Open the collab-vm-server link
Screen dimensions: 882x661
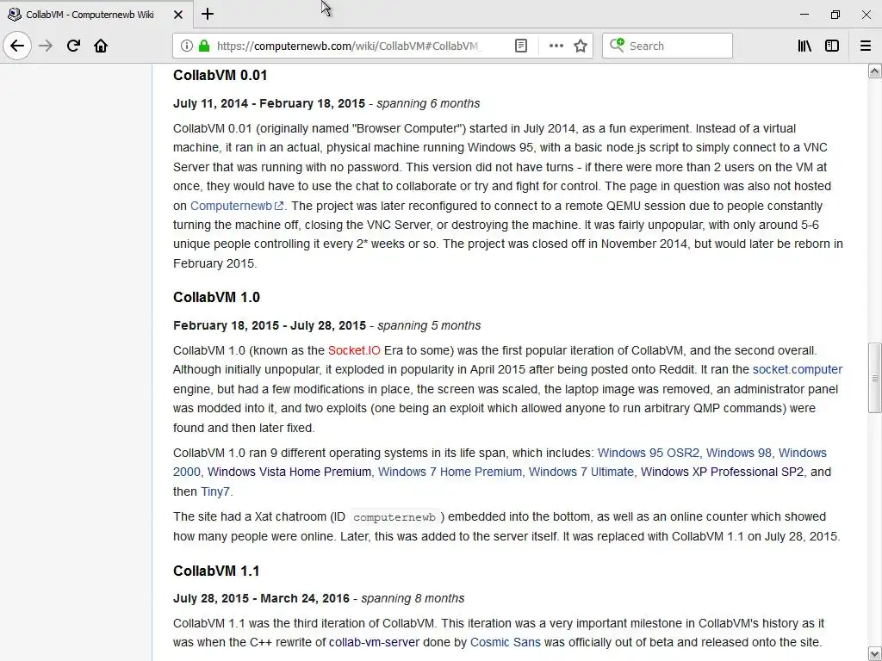coord(374,642)
